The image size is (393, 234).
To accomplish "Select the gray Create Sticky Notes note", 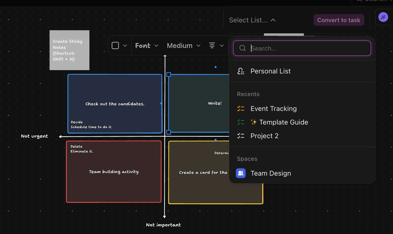I will point(69,50).
